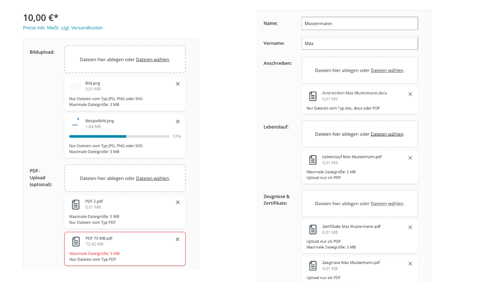This screenshot has width=501, height=282.
Task: Remove Anschreiben Max Mustermann.docx
Action: (410, 94)
